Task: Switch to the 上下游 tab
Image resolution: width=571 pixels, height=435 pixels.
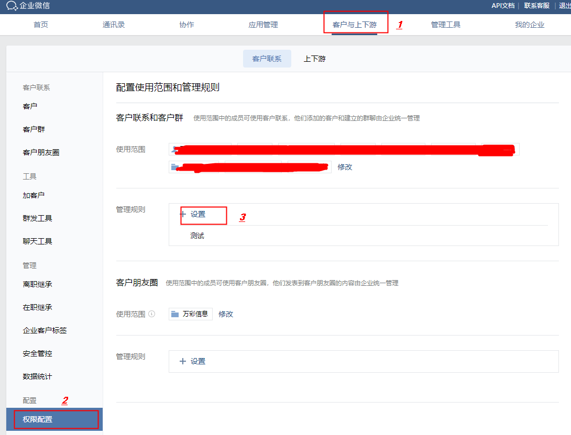Action: 314,59
